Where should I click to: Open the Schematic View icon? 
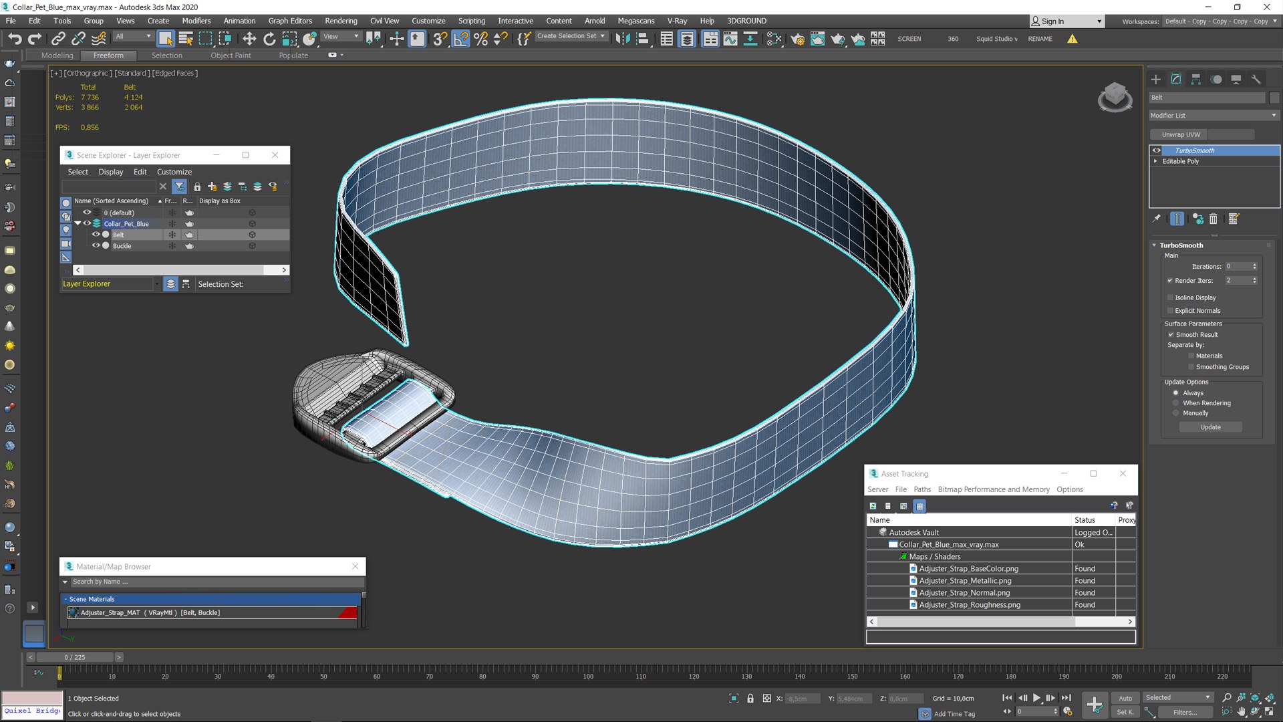(750, 39)
